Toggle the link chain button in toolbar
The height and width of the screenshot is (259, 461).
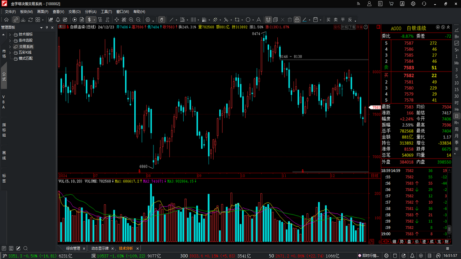[16, 20]
